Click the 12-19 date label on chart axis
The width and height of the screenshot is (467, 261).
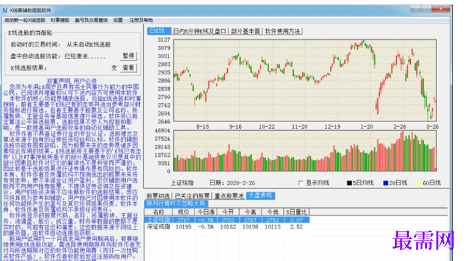332,127
